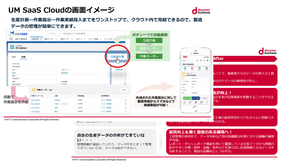Tap the first monitor icon in phone bottom bar
The image size is (282, 164).
coord(184,102)
